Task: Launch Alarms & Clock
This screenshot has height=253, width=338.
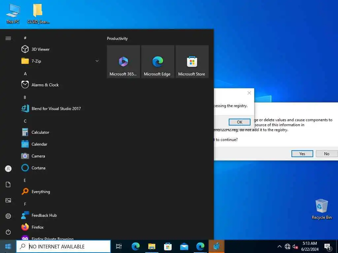Action: point(60,85)
